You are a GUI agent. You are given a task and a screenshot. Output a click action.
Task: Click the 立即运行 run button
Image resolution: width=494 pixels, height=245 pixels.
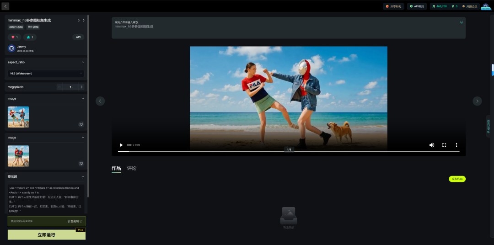46,235
